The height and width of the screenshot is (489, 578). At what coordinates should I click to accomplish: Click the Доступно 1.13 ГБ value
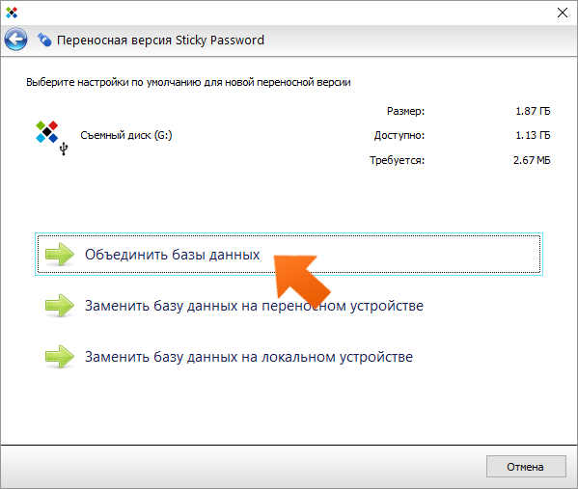coord(533,135)
